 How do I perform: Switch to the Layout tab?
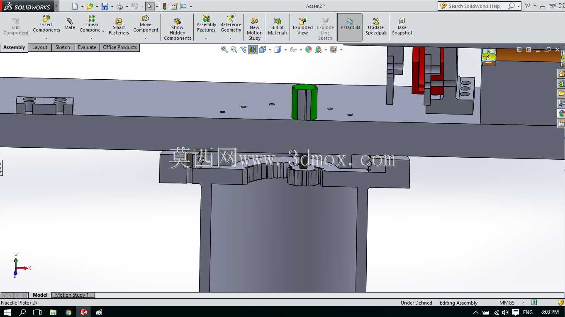click(x=40, y=47)
